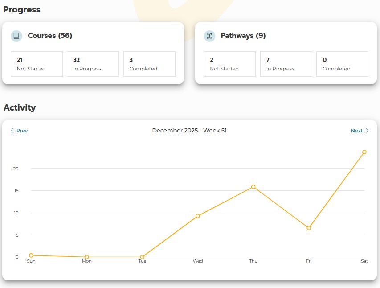
Task: Open the Courses Not Started count box
Action: coord(37,64)
